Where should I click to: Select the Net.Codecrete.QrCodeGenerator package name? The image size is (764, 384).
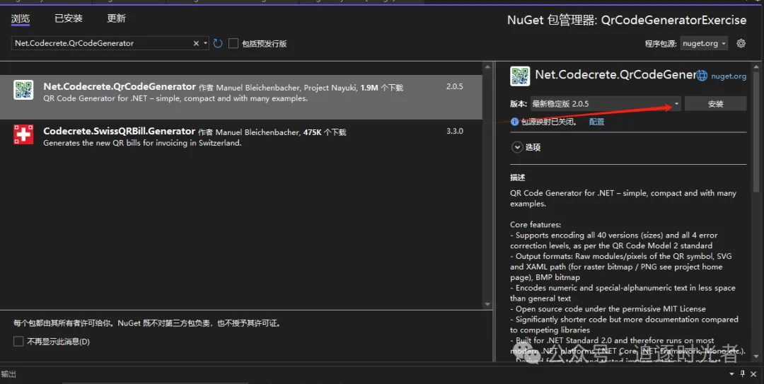(120, 87)
